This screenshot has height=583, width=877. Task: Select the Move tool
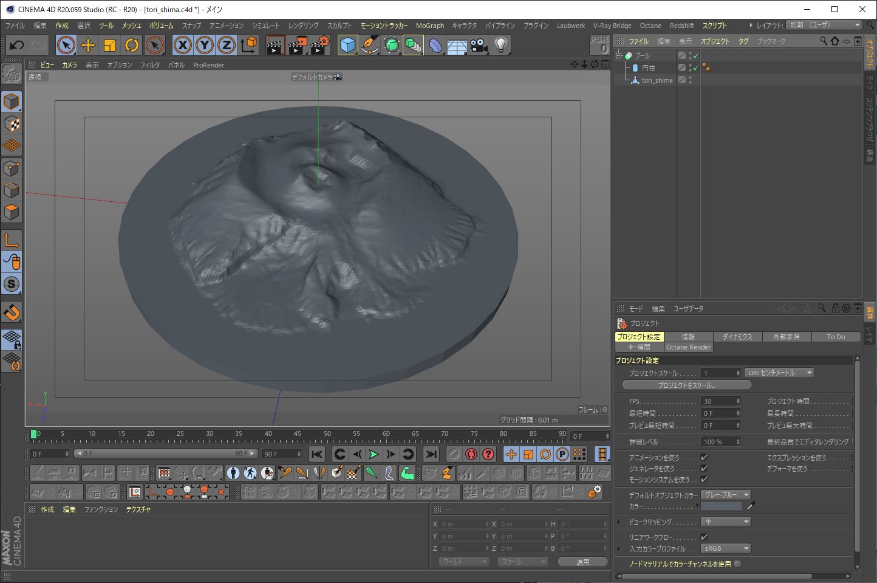tap(88, 45)
